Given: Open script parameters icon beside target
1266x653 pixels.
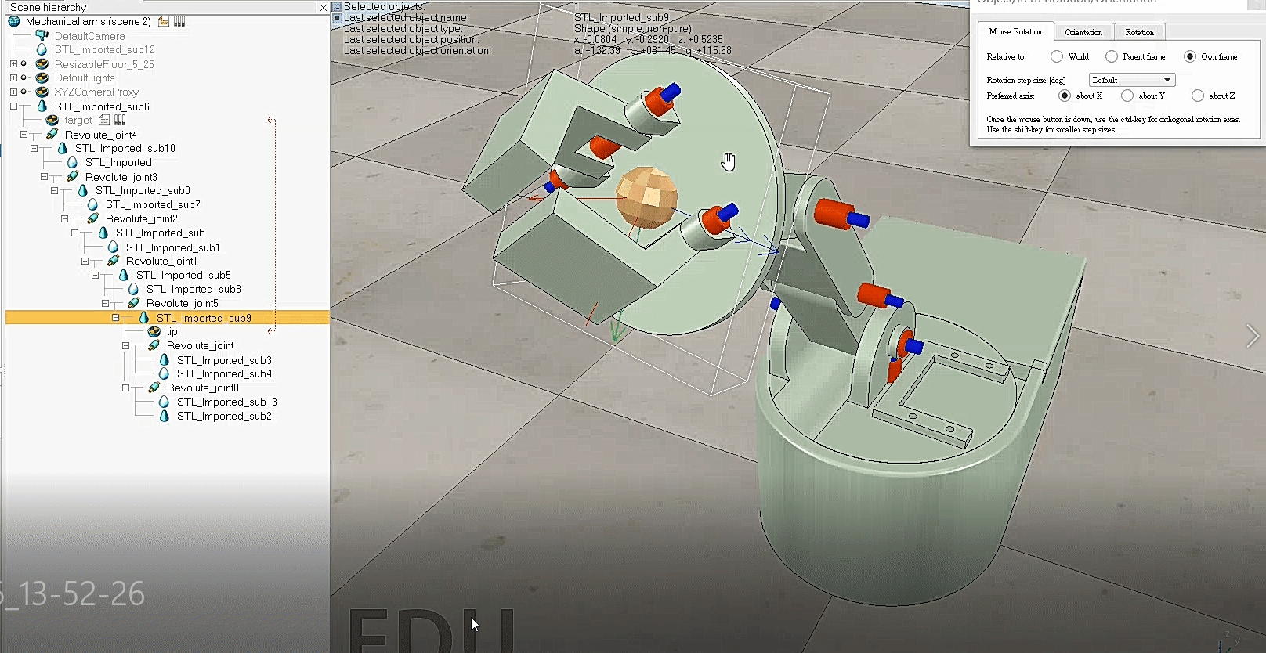Looking at the screenshot, I should click(120, 120).
